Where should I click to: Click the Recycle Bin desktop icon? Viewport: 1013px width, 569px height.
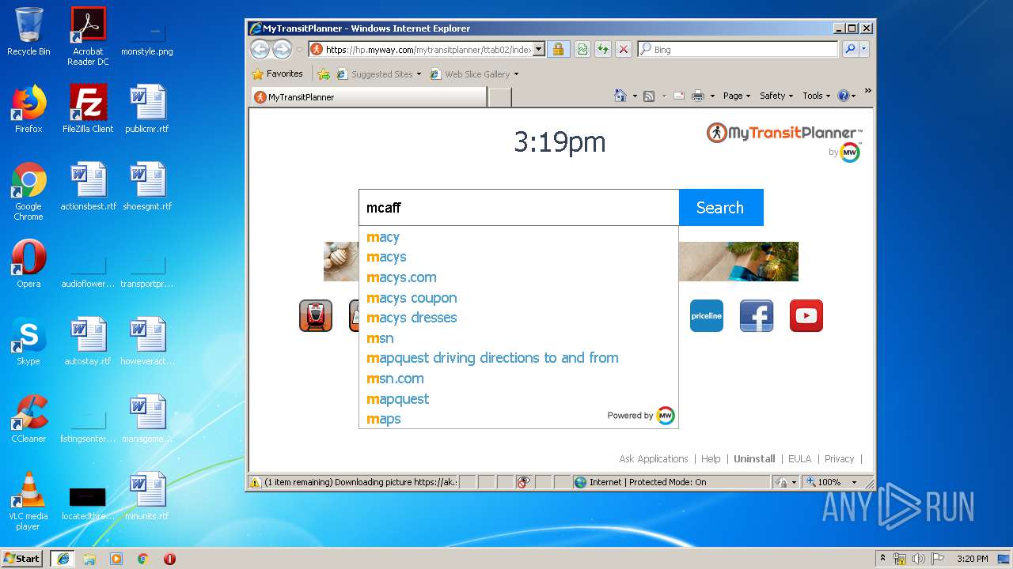point(28,32)
